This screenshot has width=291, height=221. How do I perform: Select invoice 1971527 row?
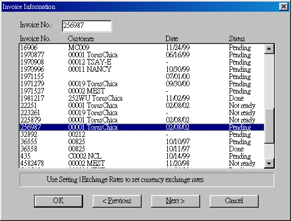coord(142,91)
